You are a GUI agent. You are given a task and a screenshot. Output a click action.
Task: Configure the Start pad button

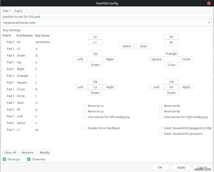(x=144, y=46)
